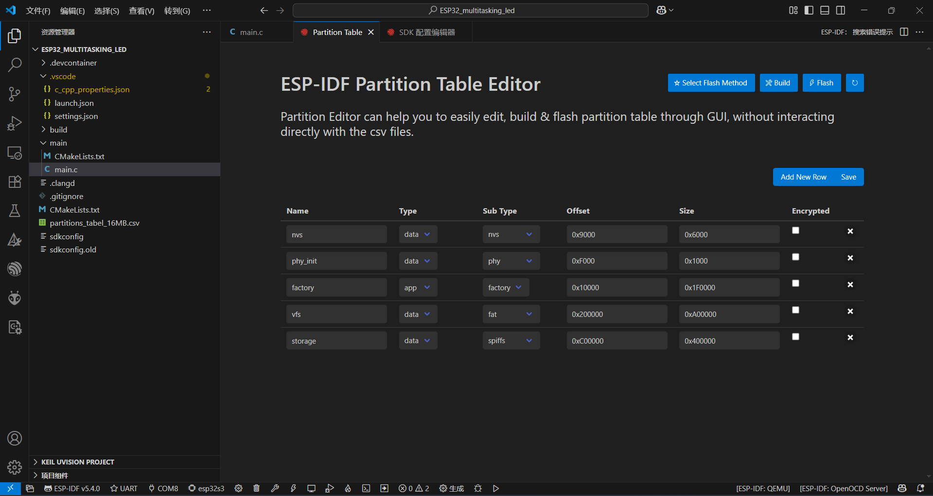Open the Testing flask view

pyautogui.click(x=15, y=211)
